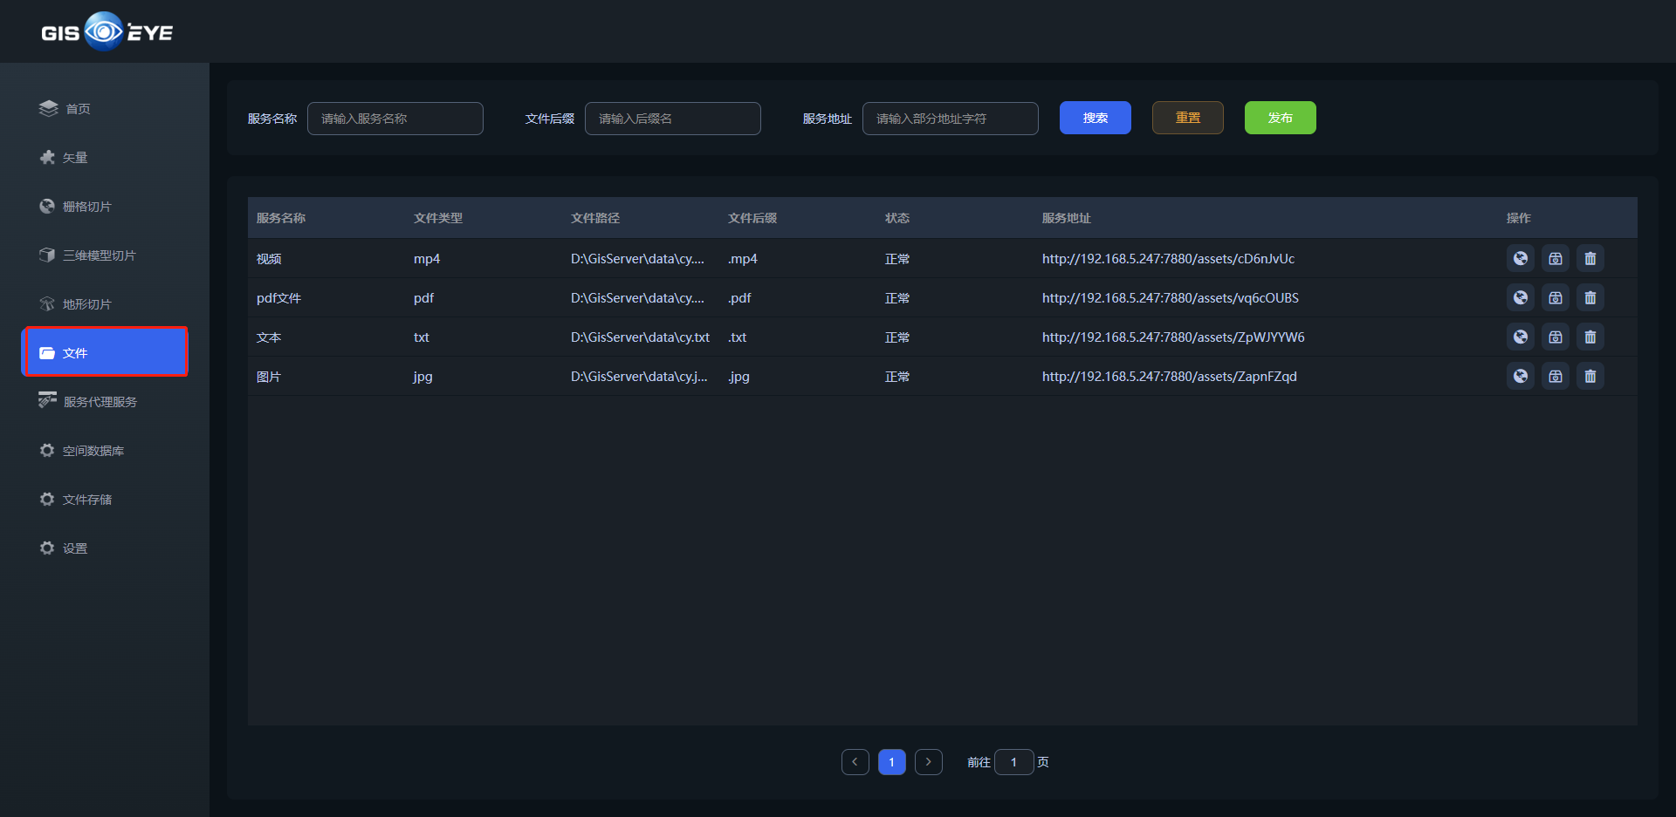Go to previous page arrow
The width and height of the screenshot is (1676, 817).
855,762
